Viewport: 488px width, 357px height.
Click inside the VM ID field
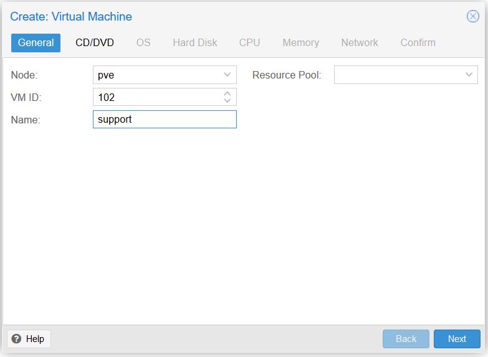click(157, 97)
